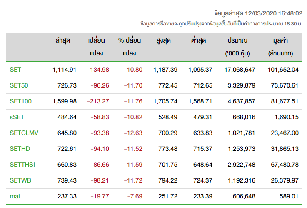Open the SET index link
The width and height of the screenshot is (307, 208).
[x=15, y=70]
